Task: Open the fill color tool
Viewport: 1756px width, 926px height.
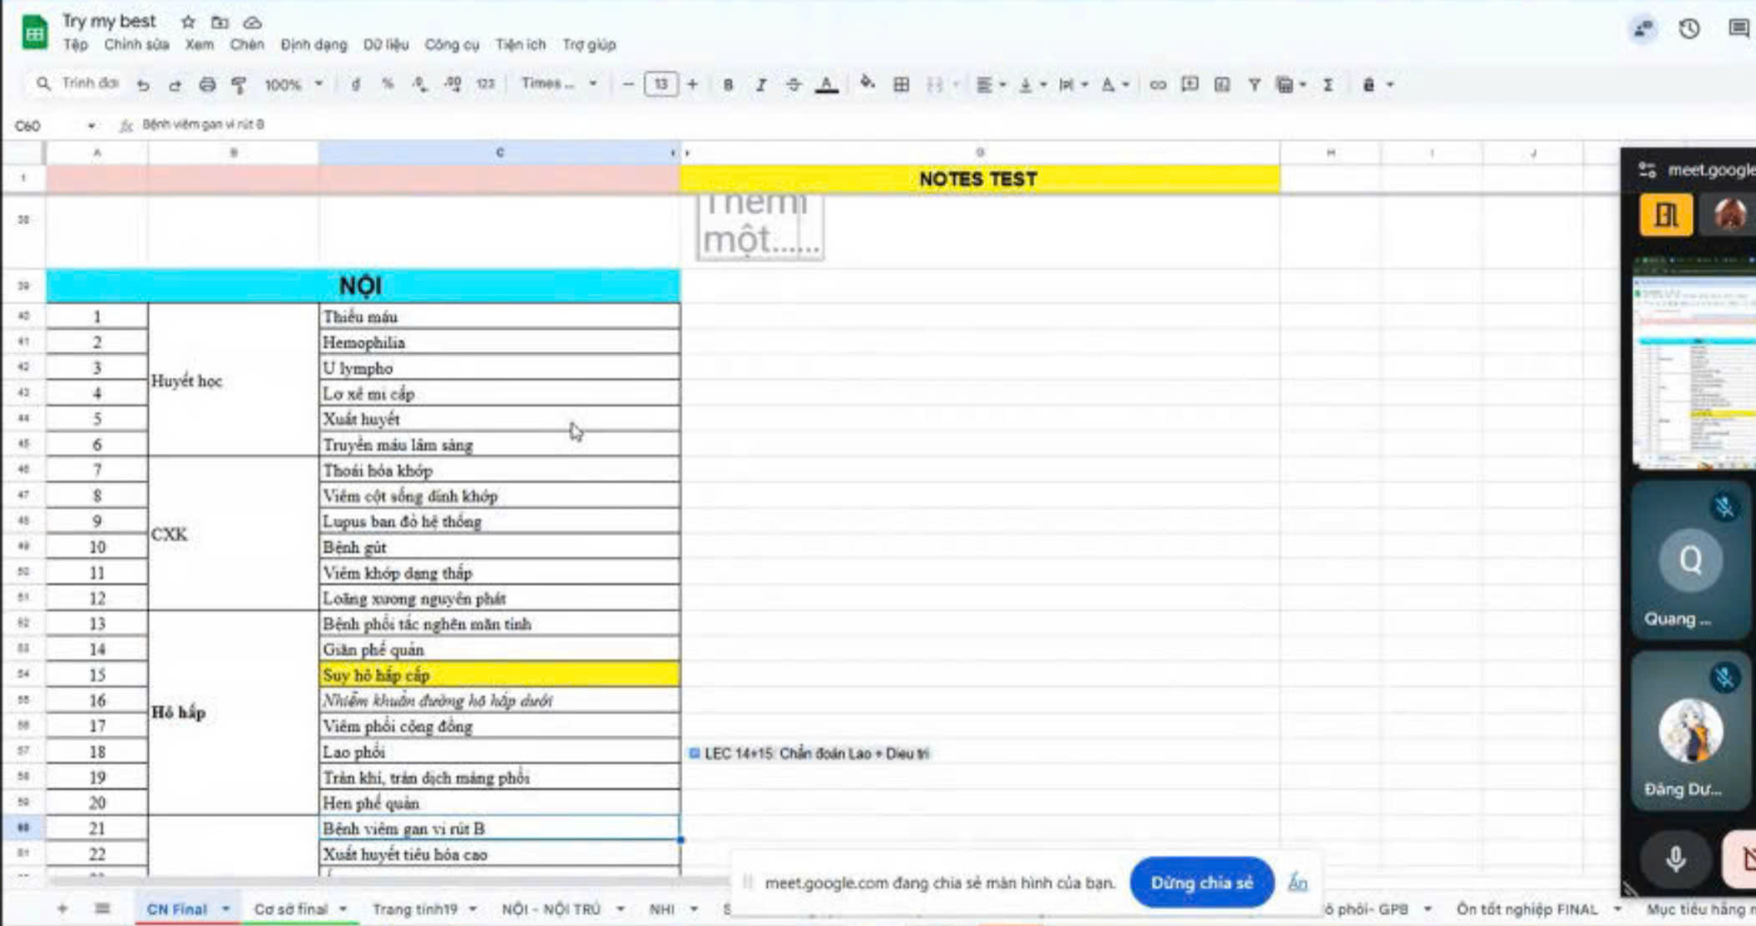Action: (867, 83)
